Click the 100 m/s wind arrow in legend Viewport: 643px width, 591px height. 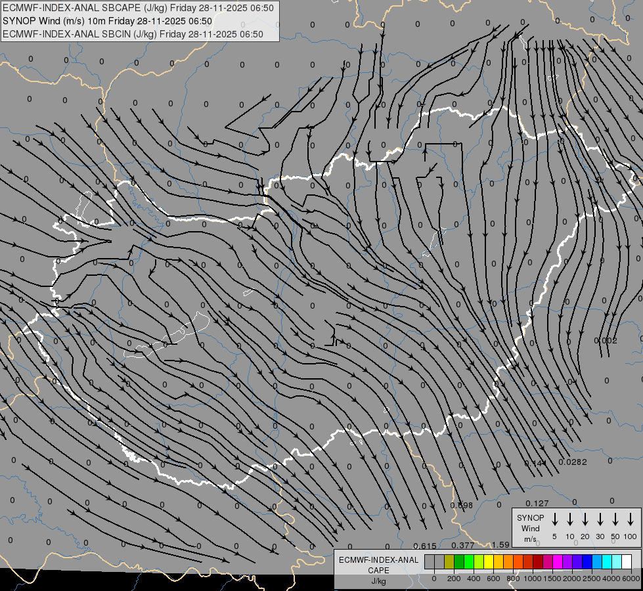[x=631, y=519]
